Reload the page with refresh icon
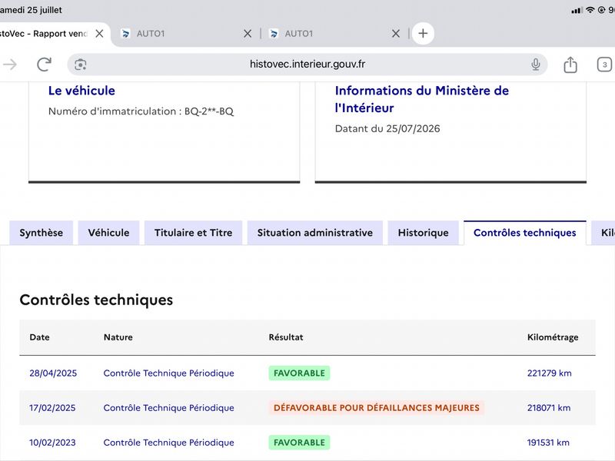The image size is (615, 461). click(x=44, y=65)
